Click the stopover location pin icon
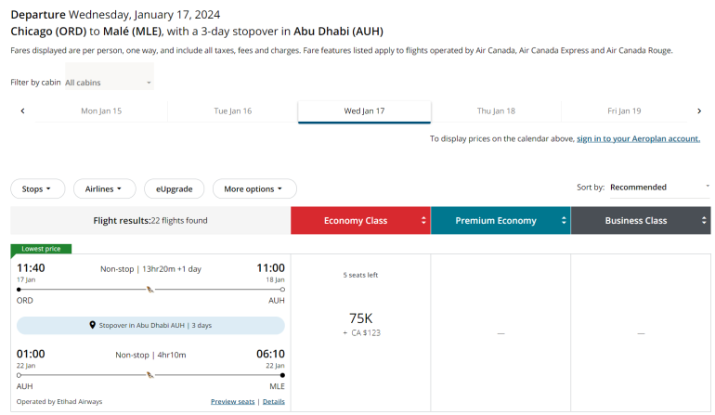Viewport: 715px width, 415px height. pyautogui.click(x=93, y=326)
